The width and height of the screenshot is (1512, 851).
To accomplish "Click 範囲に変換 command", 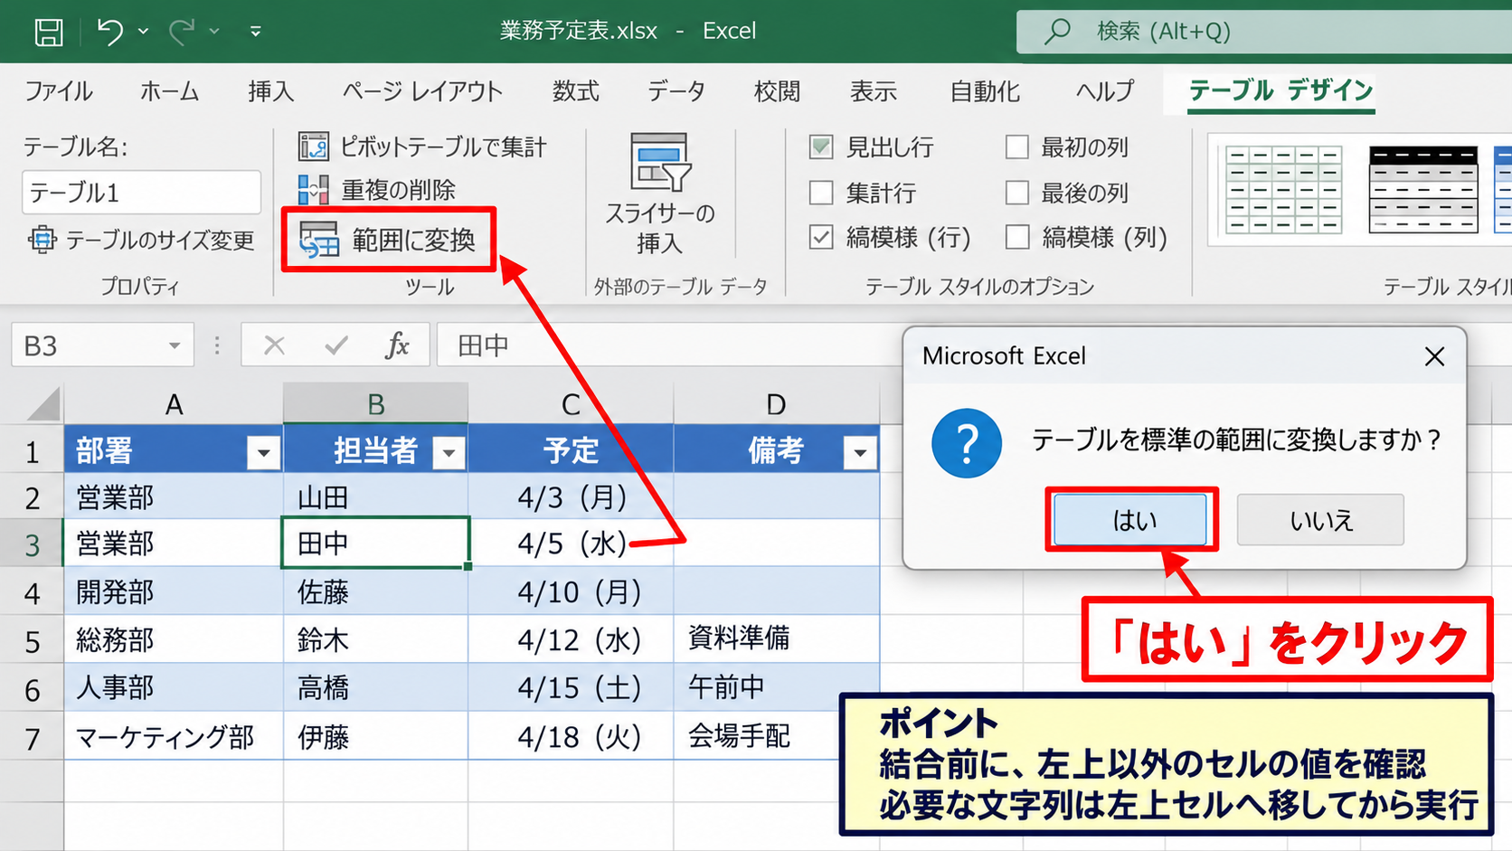I will tap(388, 241).
